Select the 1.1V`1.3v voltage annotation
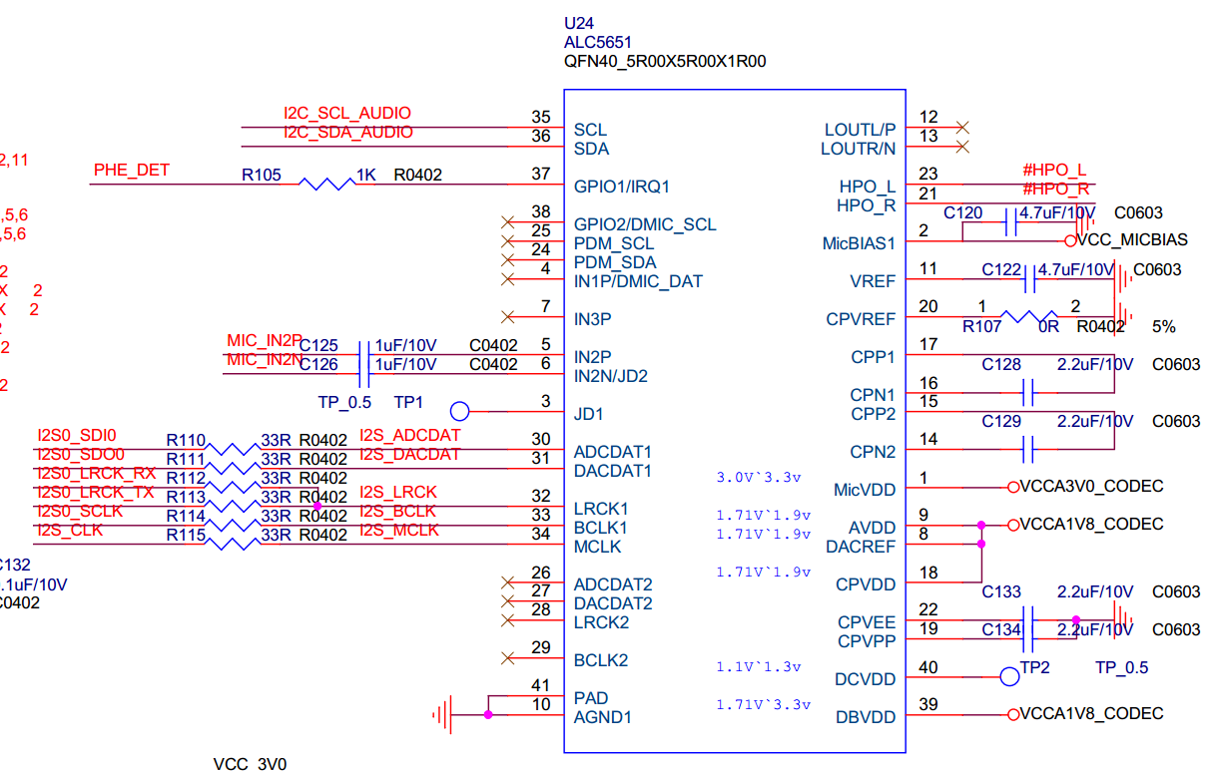The height and width of the screenshot is (772, 1224). (759, 667)
